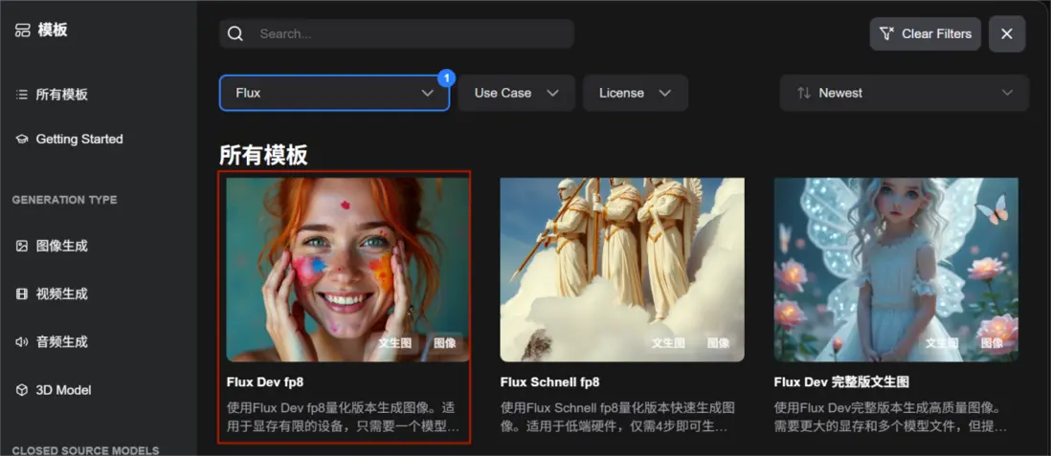Click the templates panel icon beside 模板
The width and height of the screenshot is (1051, 456).
[23, 31]
